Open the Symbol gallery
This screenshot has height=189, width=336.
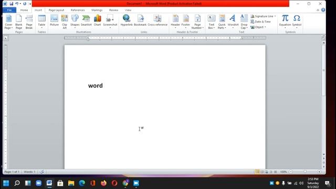[297, 22]
